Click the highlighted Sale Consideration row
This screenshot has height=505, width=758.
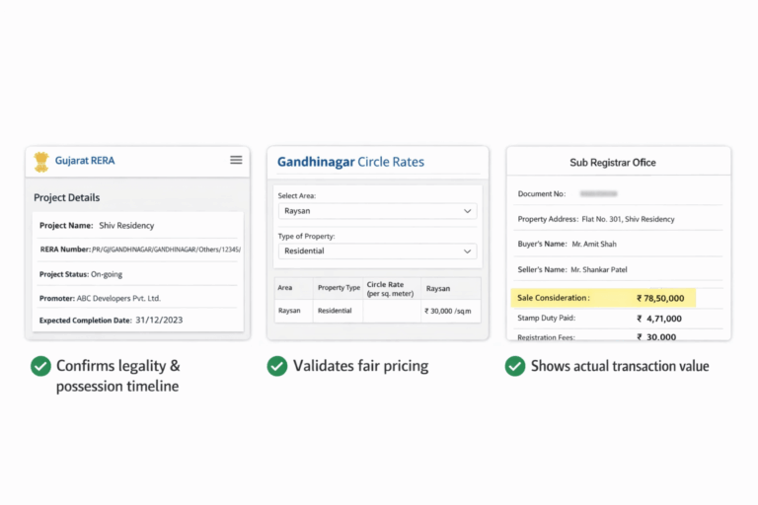[604, 297]
